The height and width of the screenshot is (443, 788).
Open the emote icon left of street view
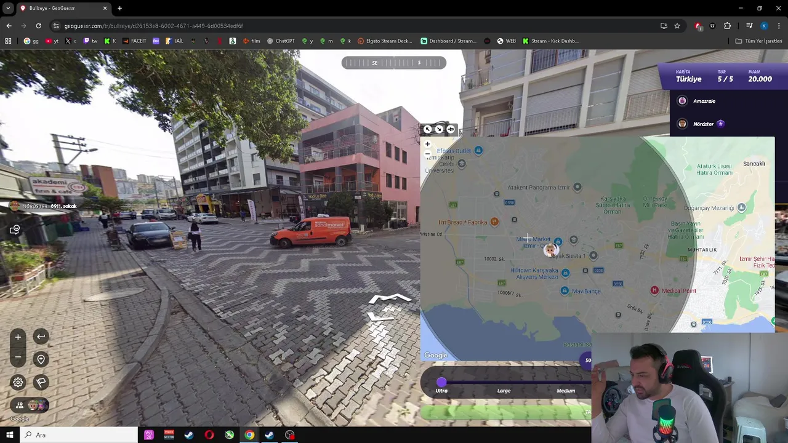coord(15,229)
